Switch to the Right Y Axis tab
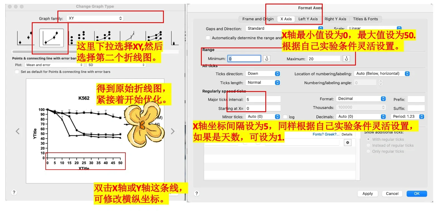Image resolution: width=442 pixels, height=211 pixels. tap(335, 19)
